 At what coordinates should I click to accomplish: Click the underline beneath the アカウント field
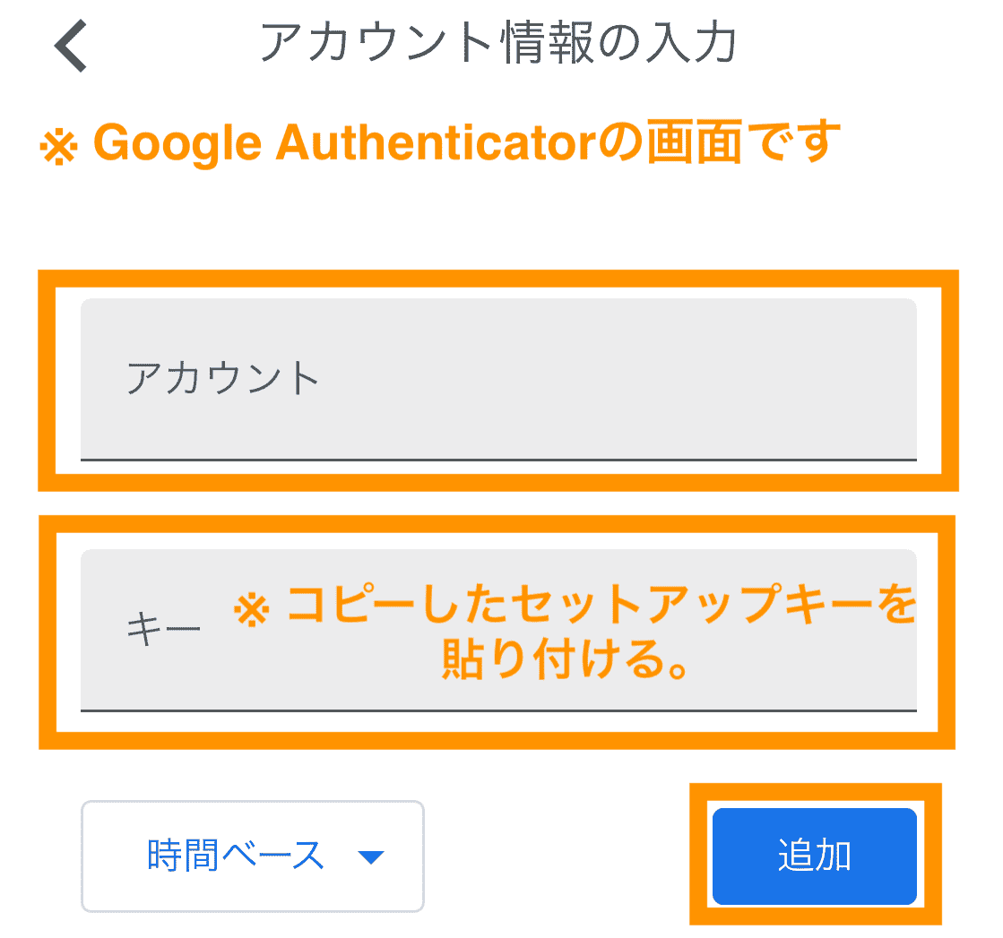(x=498, y=459)
